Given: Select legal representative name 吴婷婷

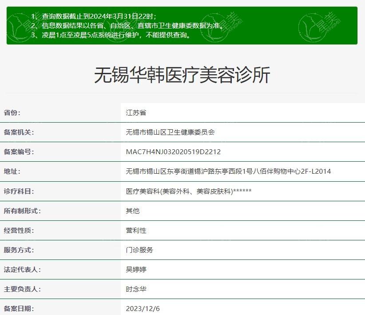Looking at the screenshot, I should tap(136, 269).
